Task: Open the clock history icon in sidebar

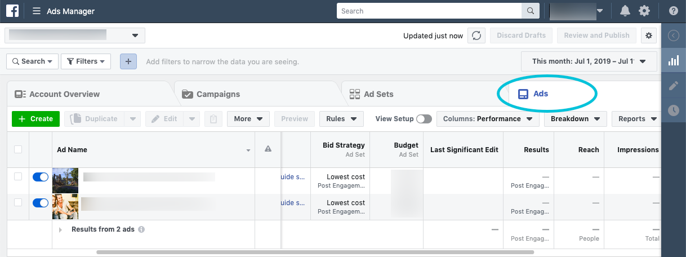Action: (673, 110)
